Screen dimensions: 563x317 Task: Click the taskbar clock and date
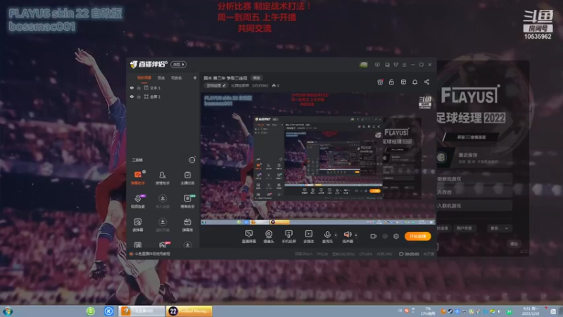coord(531,311)
